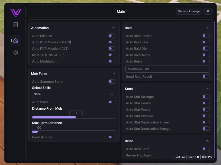Collapse the Items section chevron
This screenshot has width=221, height=165.
tap(207, 141)
